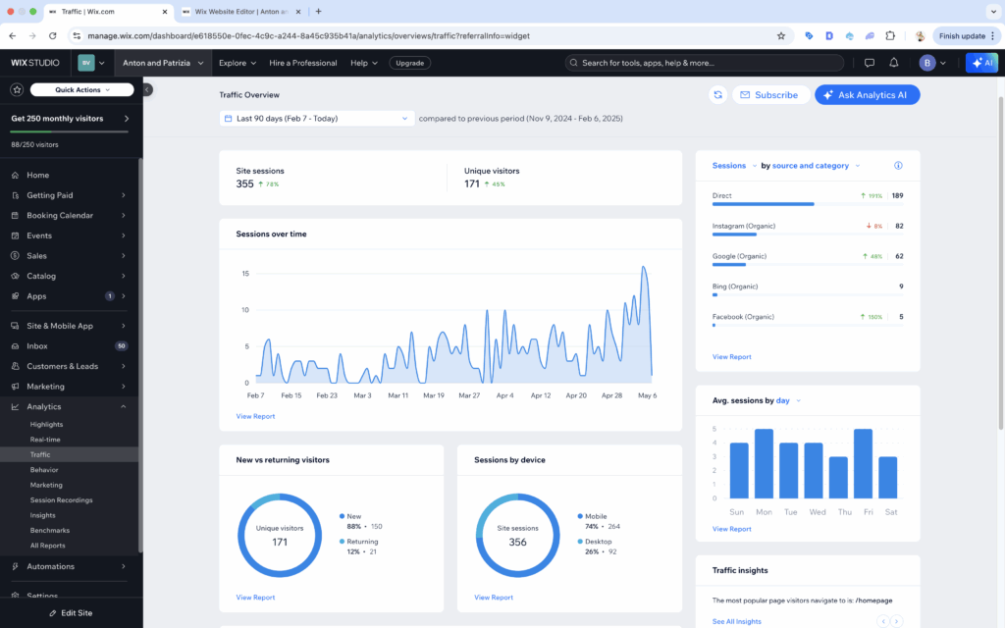The image size is (1005, 628).
Task: Click the search for tools and apps field
Action: [x=704, y=63]
